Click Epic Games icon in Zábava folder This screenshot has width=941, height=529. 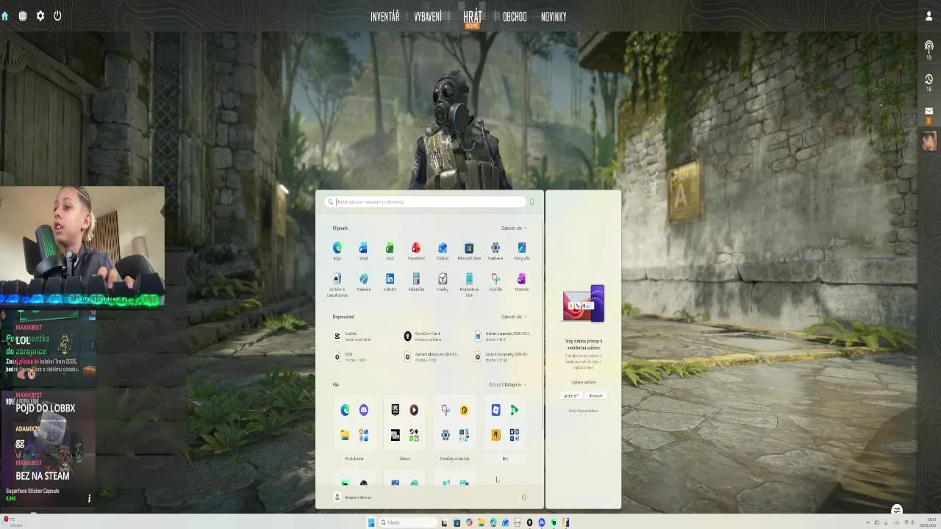click(x=396, y=410)
